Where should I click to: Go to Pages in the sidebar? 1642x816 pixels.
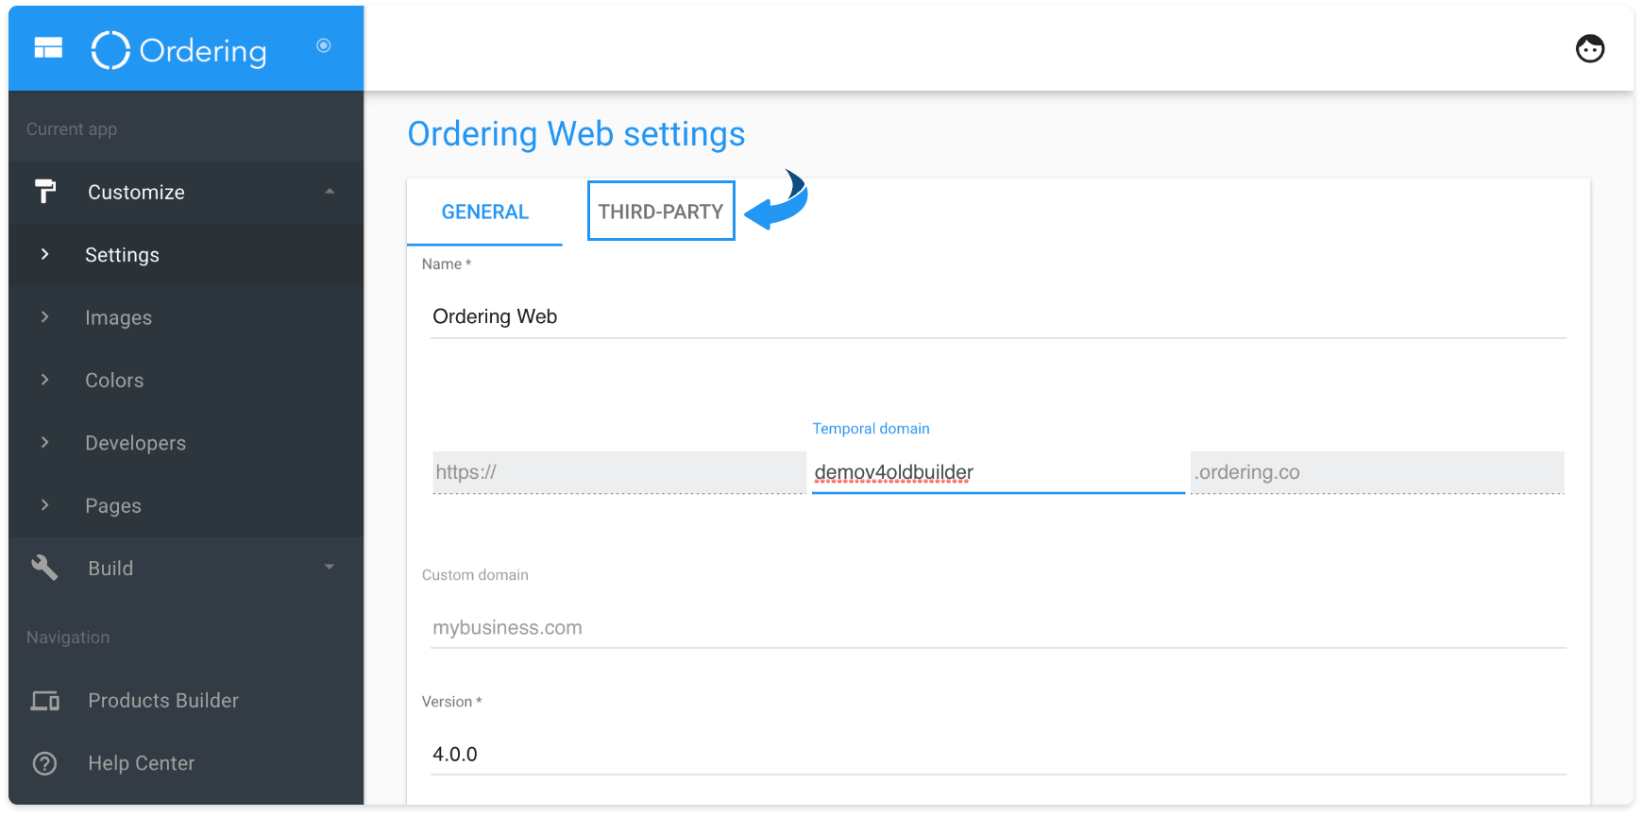point(113,506)
